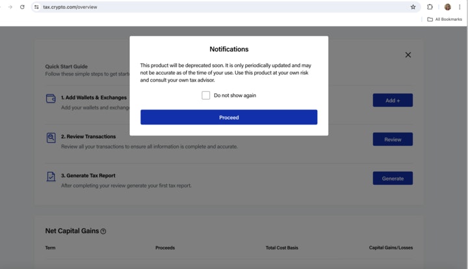The width and height of the screenshot is (468, 269).
Task: Click the Proceeds column header
Action: tap(165, 248)
